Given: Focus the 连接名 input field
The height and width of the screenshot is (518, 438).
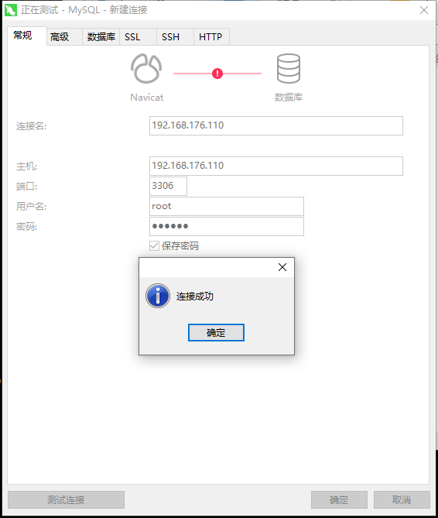Looking at the screenshot, I should coord(276,125).
